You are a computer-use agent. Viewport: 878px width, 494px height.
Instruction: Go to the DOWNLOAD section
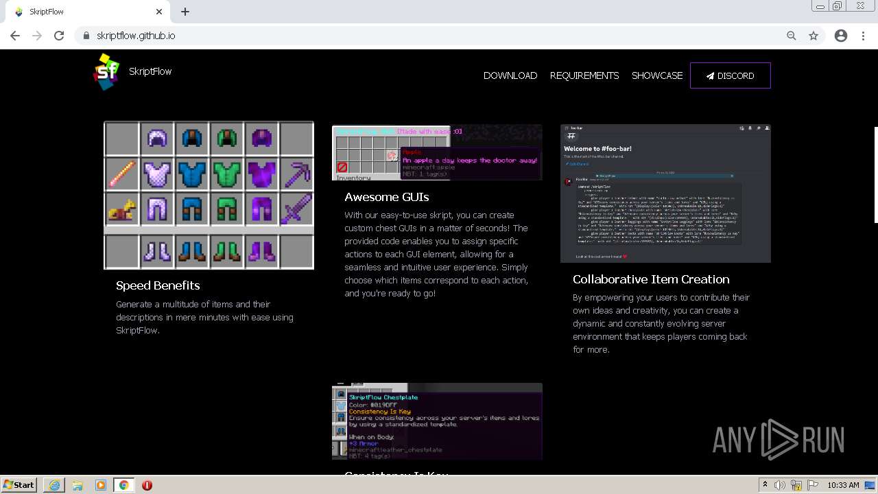coord(510,75)
